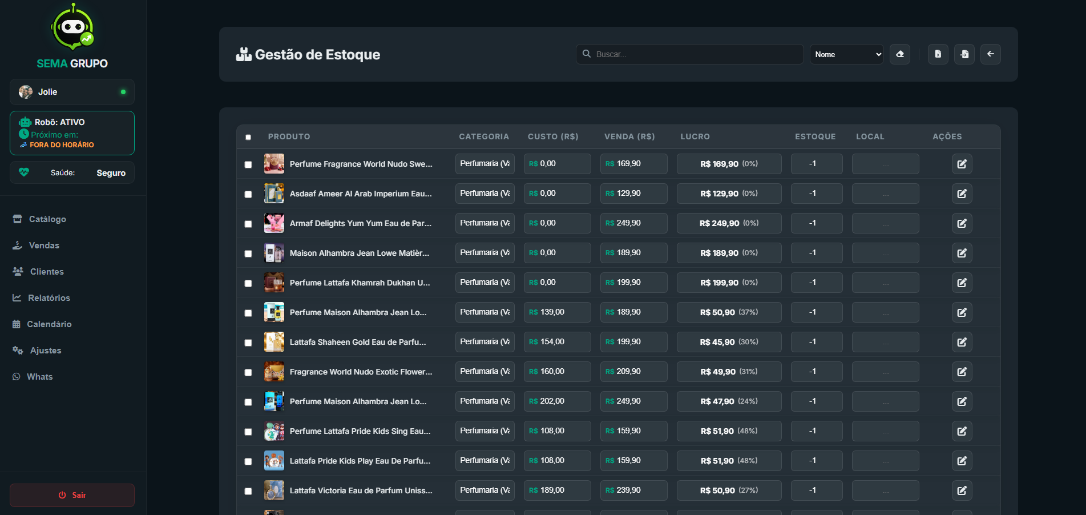The height and width of the screenshot is (515, 1086).
Task: Navigate to Relatórios
Action: [x=72, y=298]
